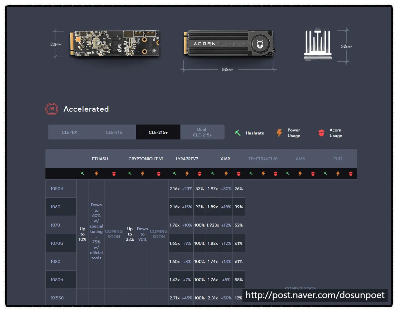Click the hashrate pickaxe icon under CRYPTONIGHT V1

130,174
